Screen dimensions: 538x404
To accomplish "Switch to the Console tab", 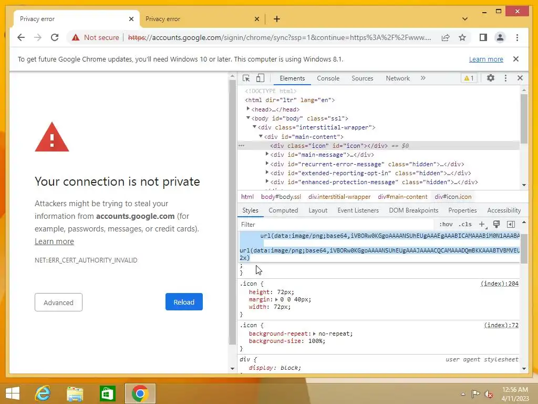I will [x=328, y=78].
